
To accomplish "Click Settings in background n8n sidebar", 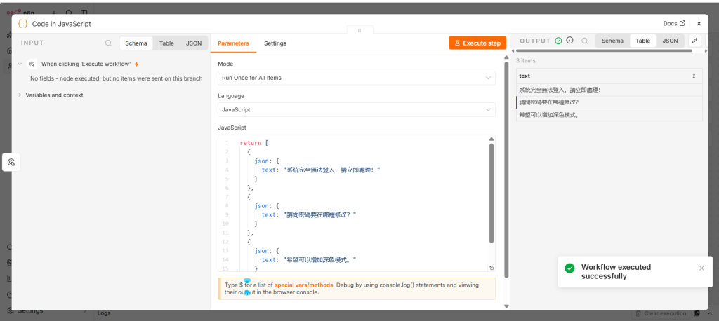I will click(30, 311).
